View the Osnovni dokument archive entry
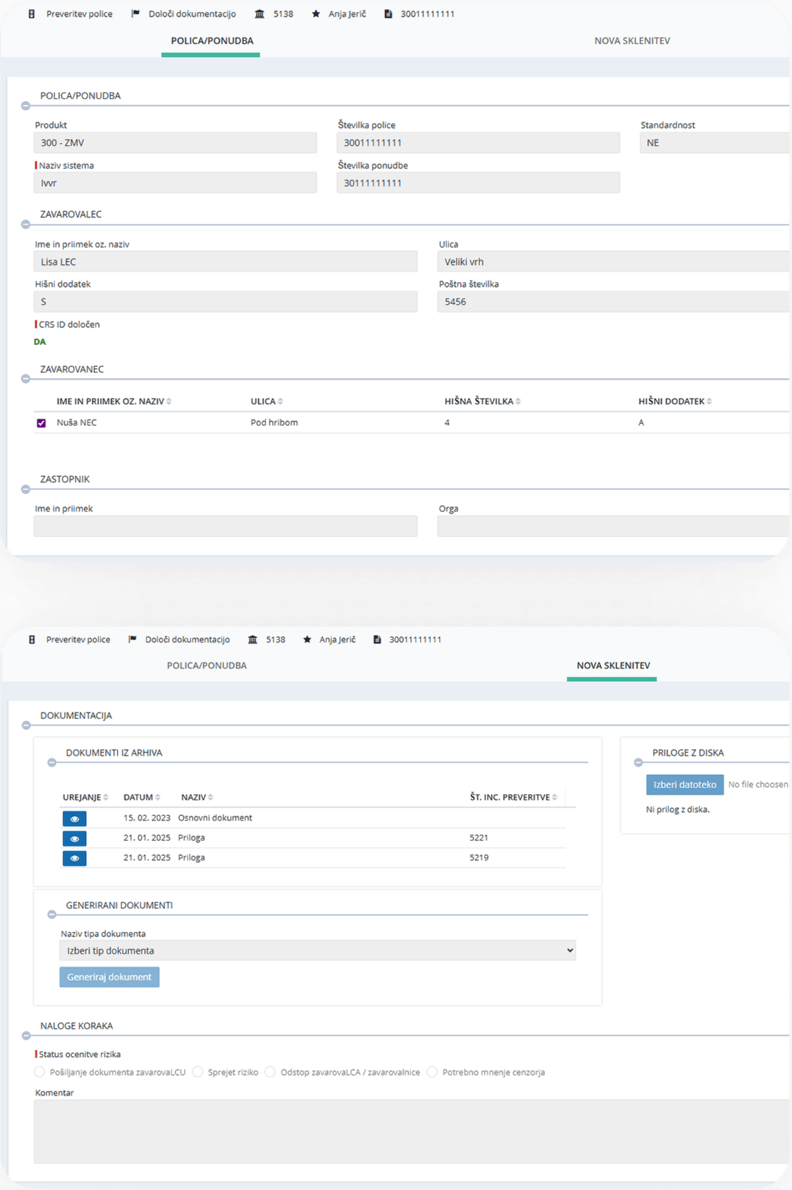792x1190 pixels. 74,818
